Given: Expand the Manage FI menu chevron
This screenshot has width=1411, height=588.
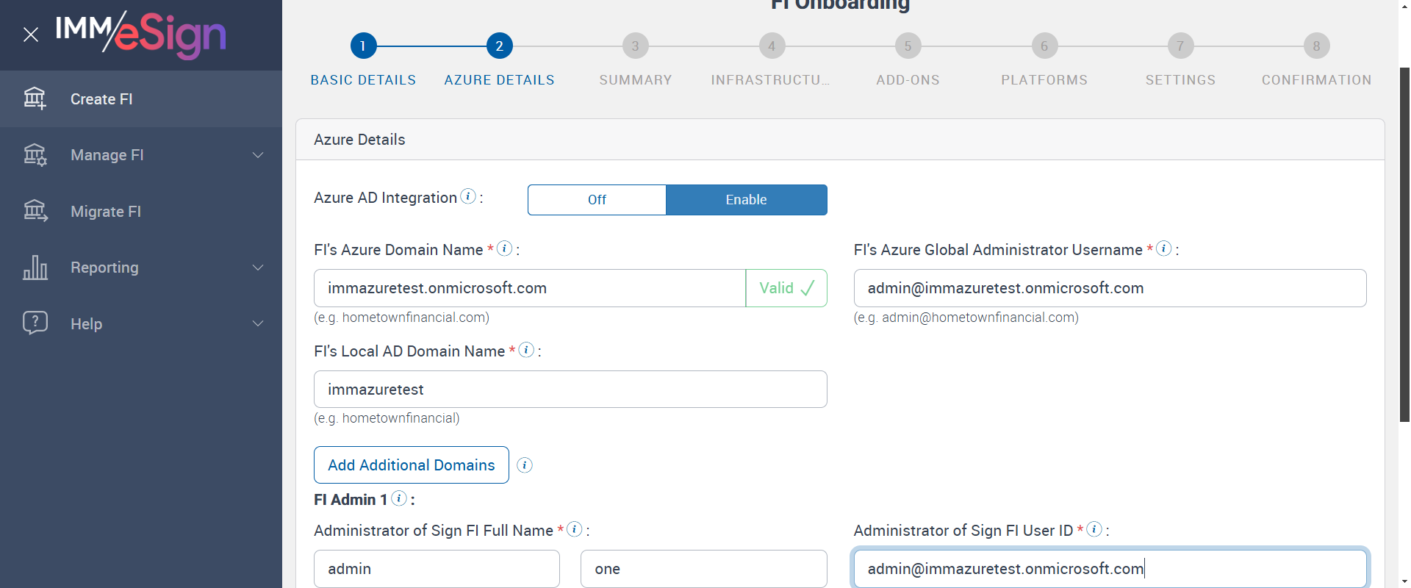Looking at the screenshot, I should (x=258, y=155).
